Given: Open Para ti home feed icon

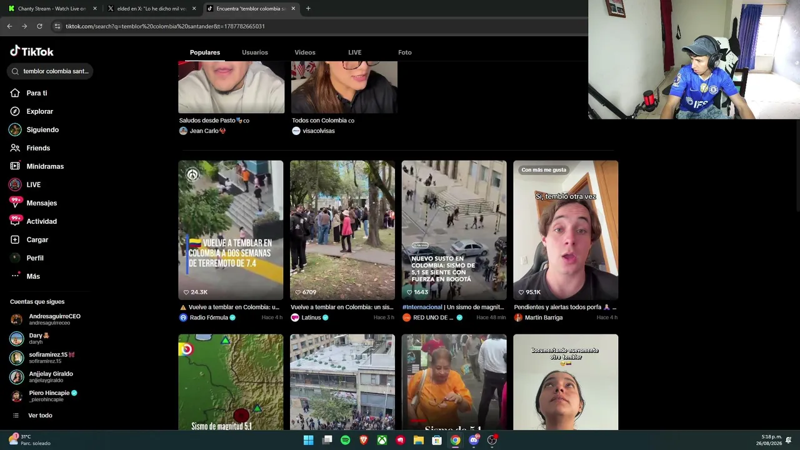Looking at the screenshot, I should 15,93.
